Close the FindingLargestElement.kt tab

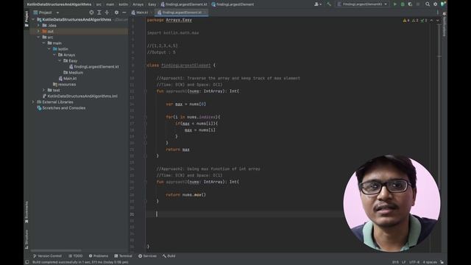(x=205, y=13)
